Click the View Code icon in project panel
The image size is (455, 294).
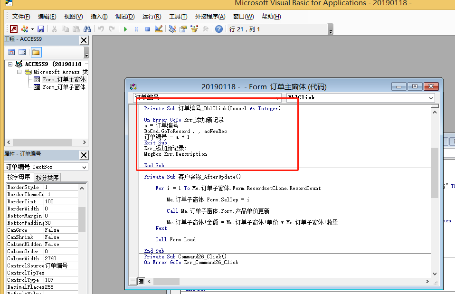(11, 52)
